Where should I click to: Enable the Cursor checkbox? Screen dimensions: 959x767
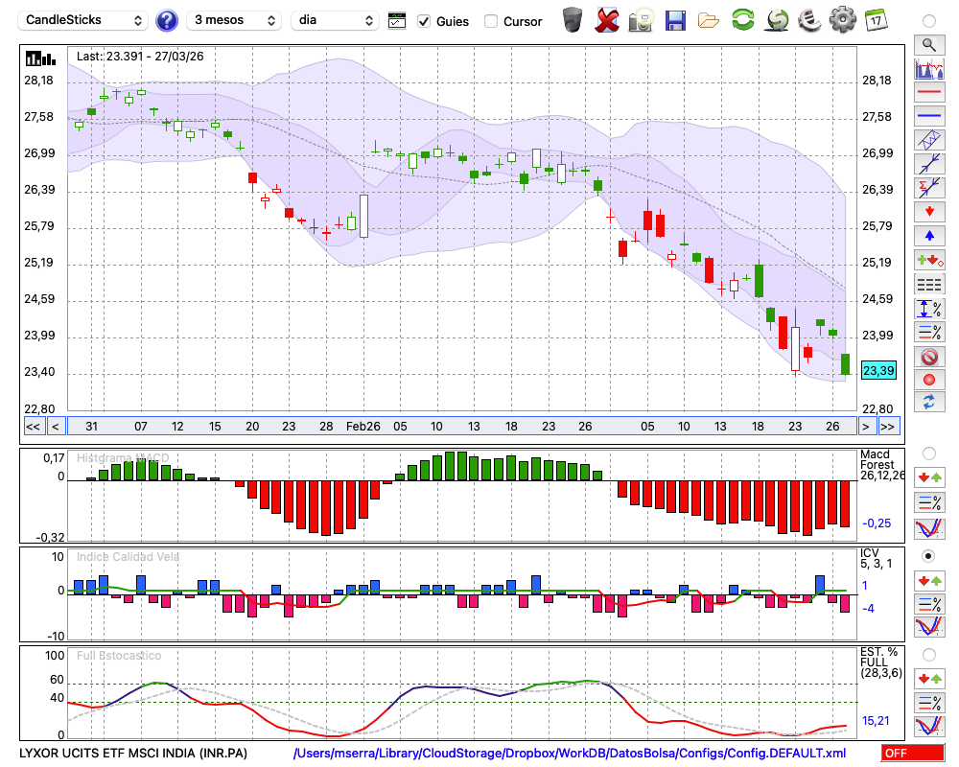[491, 20]
